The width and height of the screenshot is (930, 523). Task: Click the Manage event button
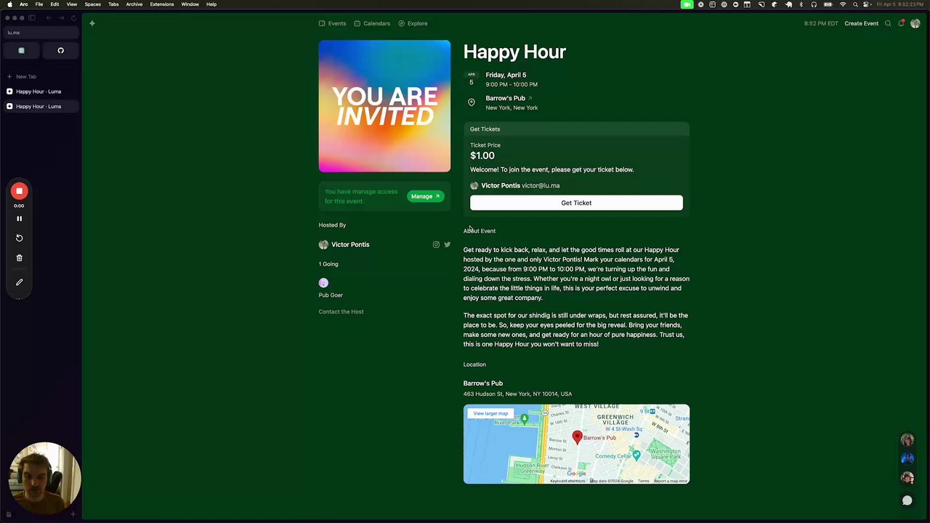point(425,196)
